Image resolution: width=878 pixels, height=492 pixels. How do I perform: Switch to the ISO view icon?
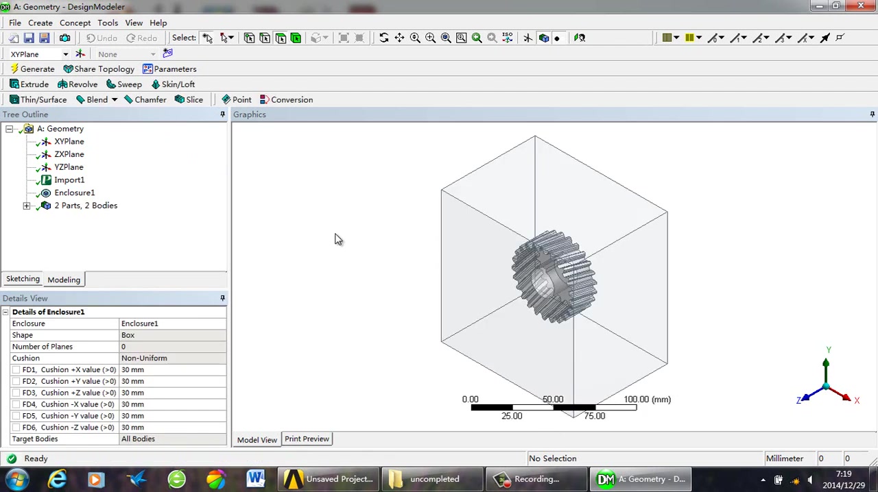[507, 38]
